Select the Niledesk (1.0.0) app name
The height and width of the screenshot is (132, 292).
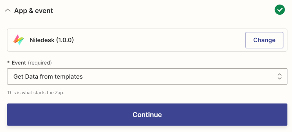point(52,40)
